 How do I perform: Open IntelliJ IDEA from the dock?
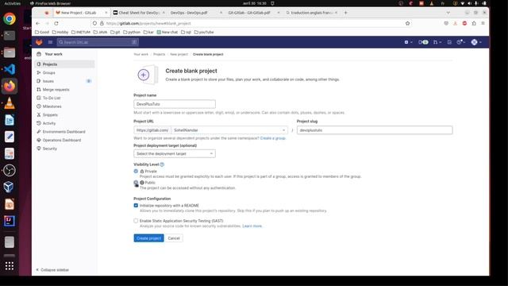tap(10, 221)
